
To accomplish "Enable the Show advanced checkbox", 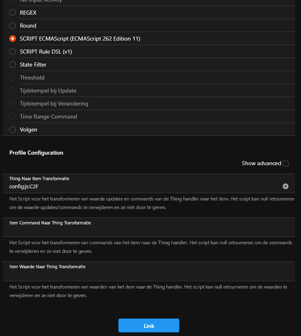I will tap(286, 164).
